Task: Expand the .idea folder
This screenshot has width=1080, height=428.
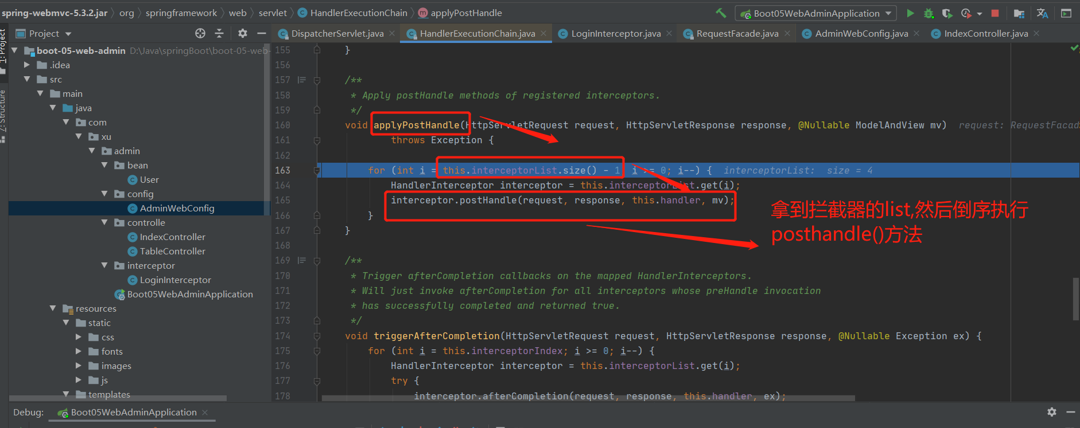Action: point(27,65)
